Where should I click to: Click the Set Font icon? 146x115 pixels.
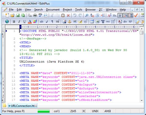[x=109, y=15]
